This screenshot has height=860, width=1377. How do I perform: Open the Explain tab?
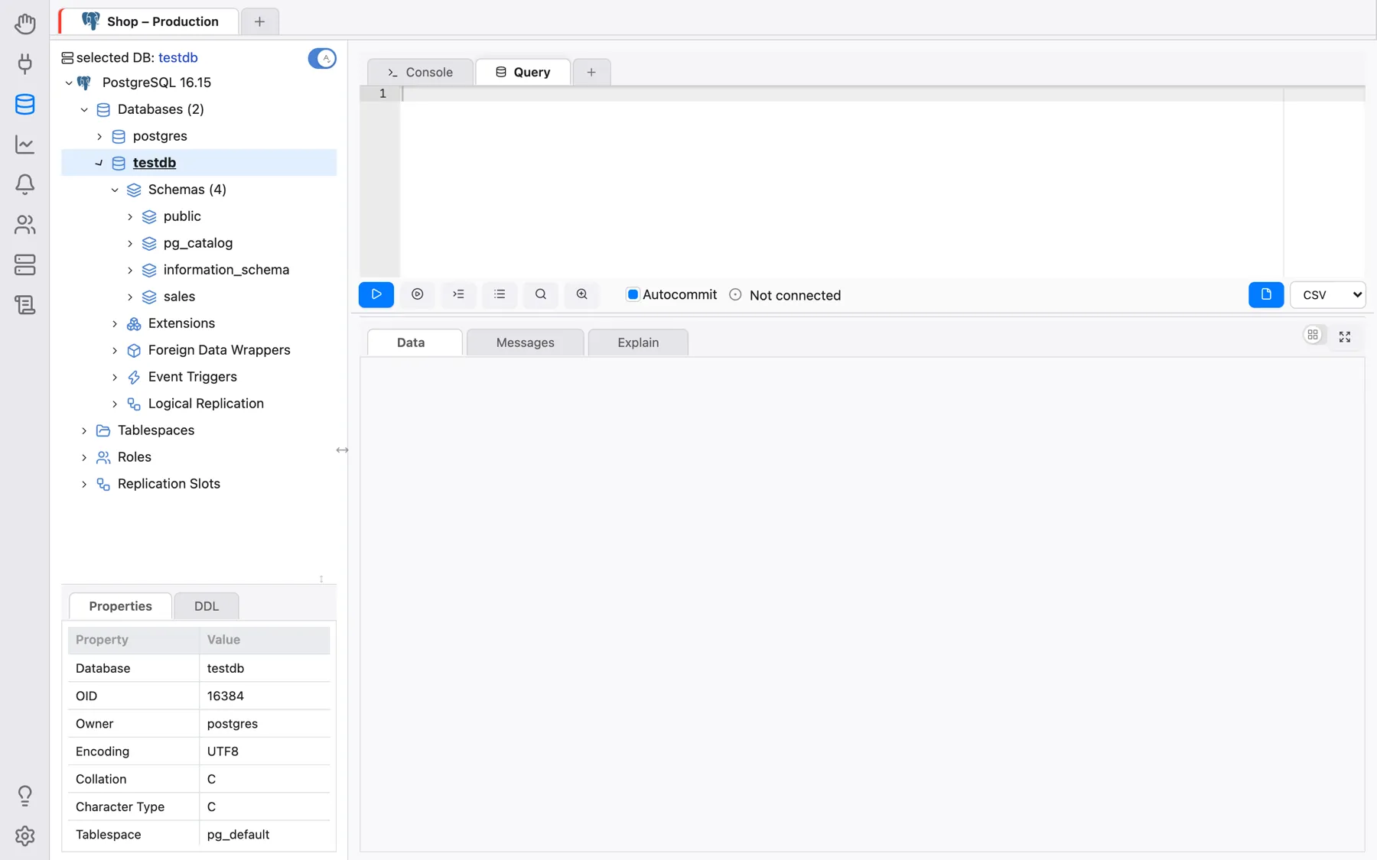pyautogui.click(x=638, y=342)
